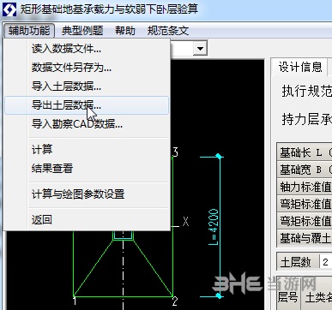Select 导入土层数据... menu item

click(87, 86)
